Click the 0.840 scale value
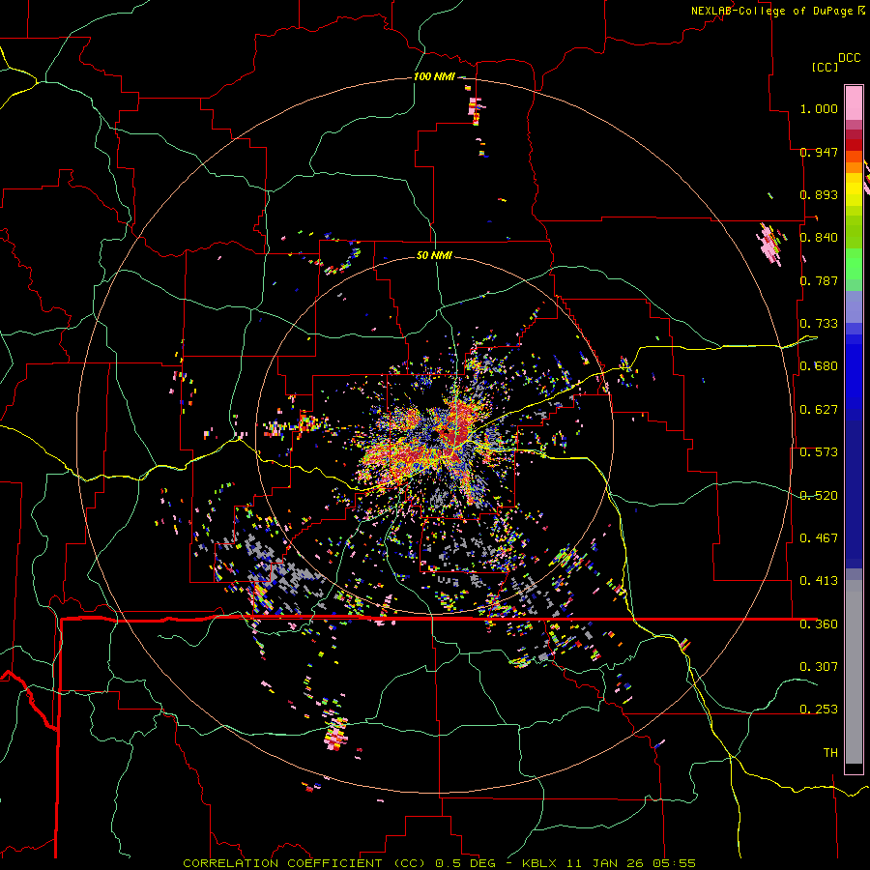The width and height of the screenshot is (870, 870). tap(819, 238)
